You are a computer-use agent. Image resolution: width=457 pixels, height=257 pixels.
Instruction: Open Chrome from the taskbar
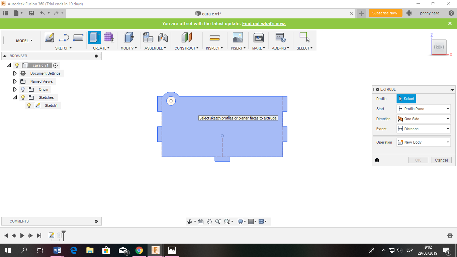[x=139, y=250]
